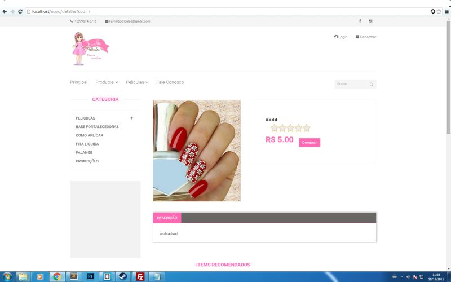Select FITA LÍQUIDA category
This screenshot has width=451, height=282.
(x=87, y=144)
